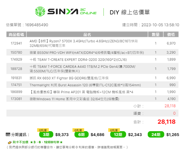Click product barcode 174929
185x155 pixels.
[x=16, y=59]
